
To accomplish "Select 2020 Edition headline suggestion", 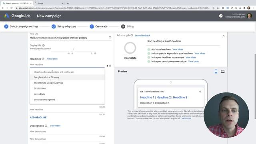I will tap(67, 88).
